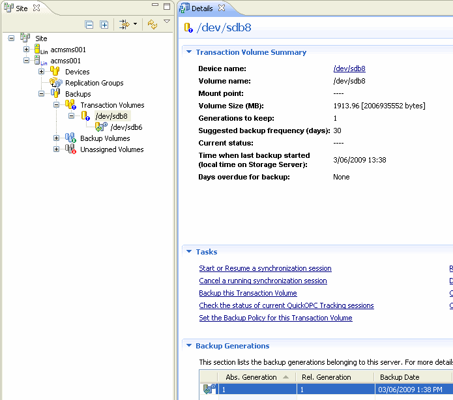Click Cancel a running synchronization session
Screen dimensions: 453x400
tap(263, 281)
